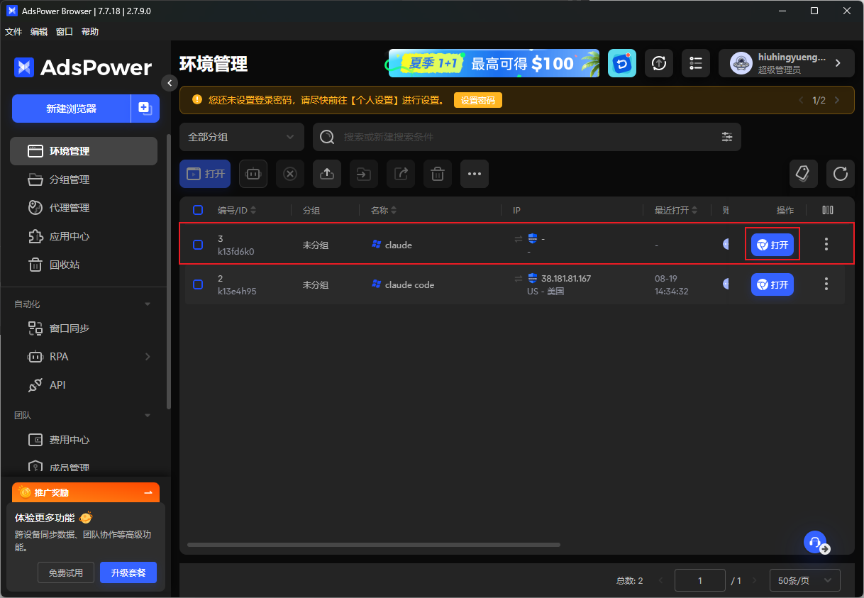Click the IP address 38.181.81.167
864x598 pixels.
566,279
